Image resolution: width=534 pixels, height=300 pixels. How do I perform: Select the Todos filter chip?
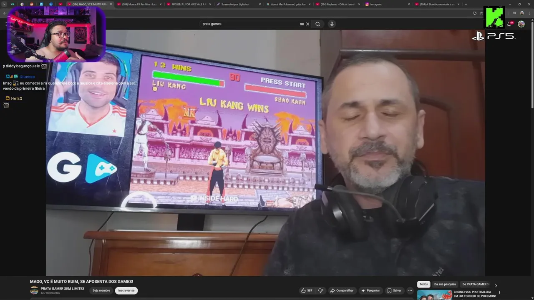tap(423, 284)
